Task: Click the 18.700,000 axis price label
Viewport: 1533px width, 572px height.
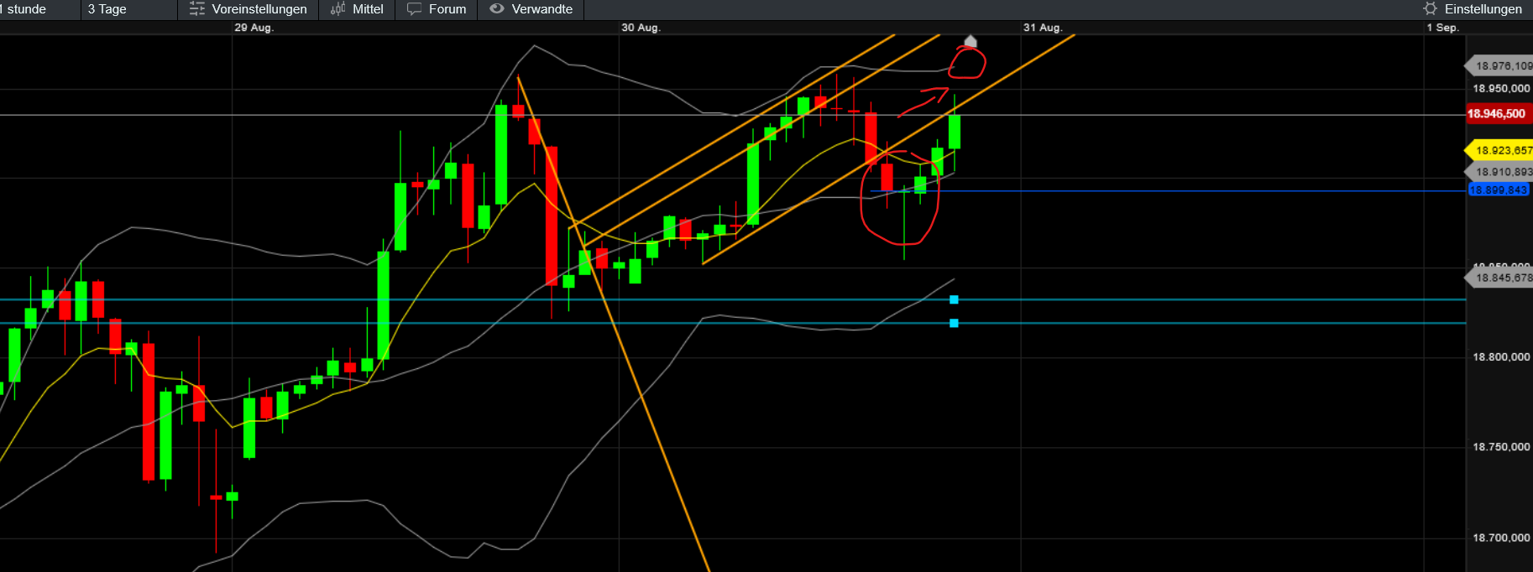Action: 1501,538
